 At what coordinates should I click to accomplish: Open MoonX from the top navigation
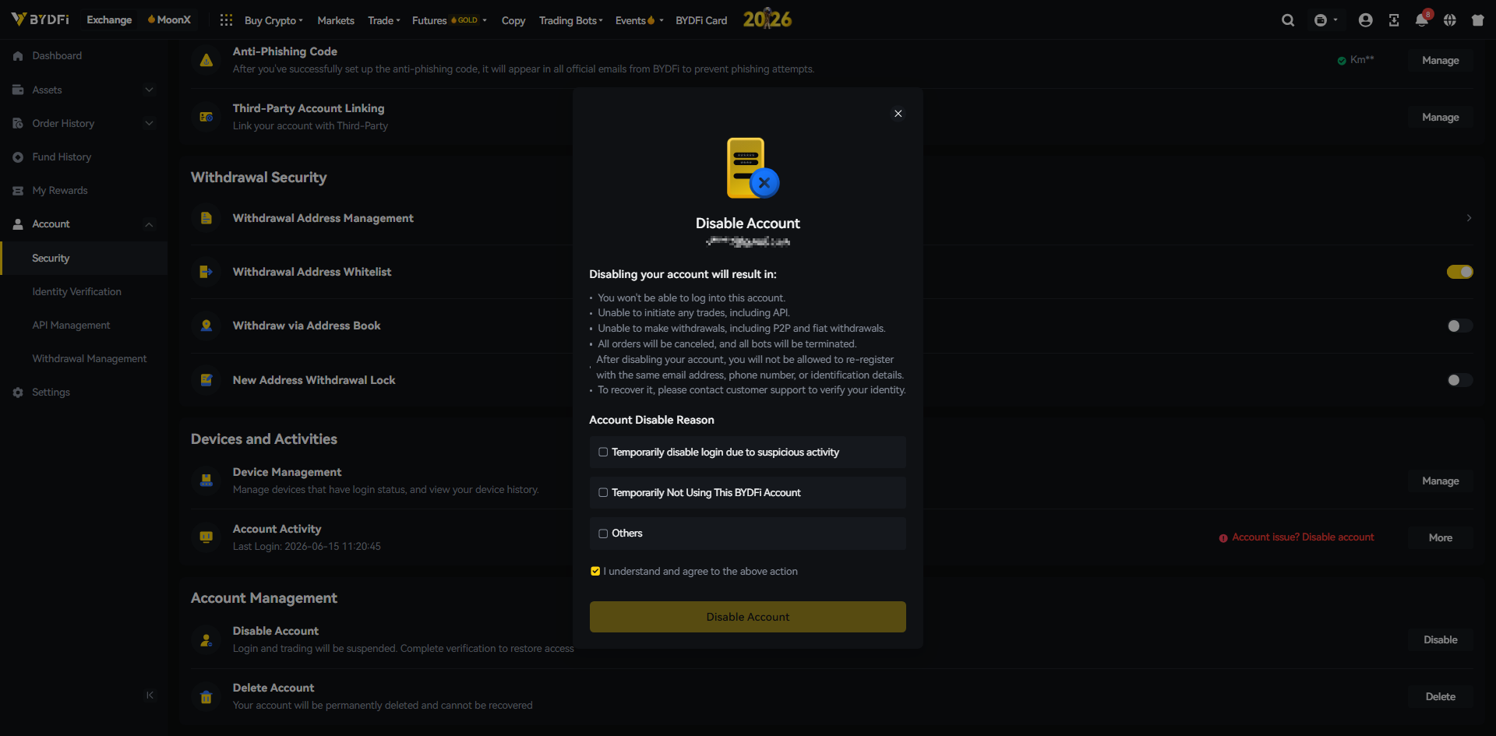[169, 19]
